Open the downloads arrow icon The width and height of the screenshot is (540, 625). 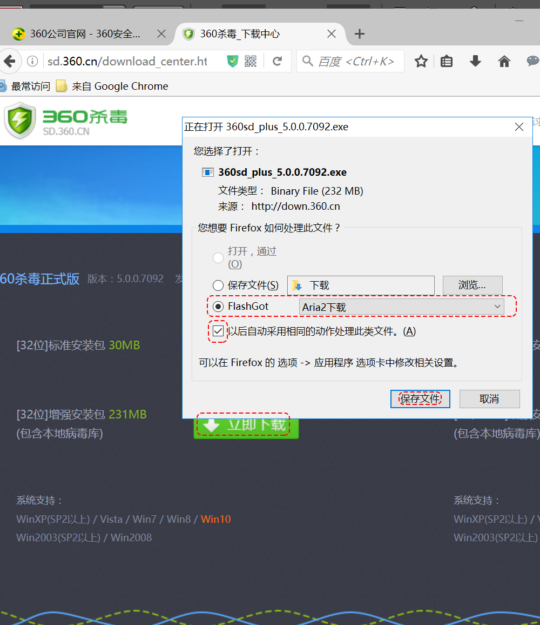475,61
